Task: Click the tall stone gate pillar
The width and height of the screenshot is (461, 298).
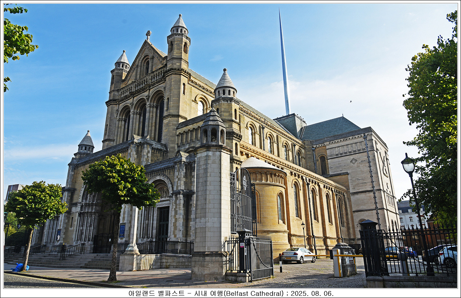Action: [x=212, y=199]
